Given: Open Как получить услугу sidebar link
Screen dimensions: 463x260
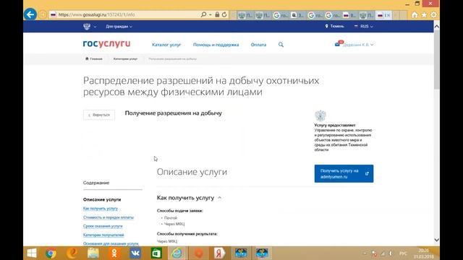Looking at the screenshot, I should coord(101,209).
